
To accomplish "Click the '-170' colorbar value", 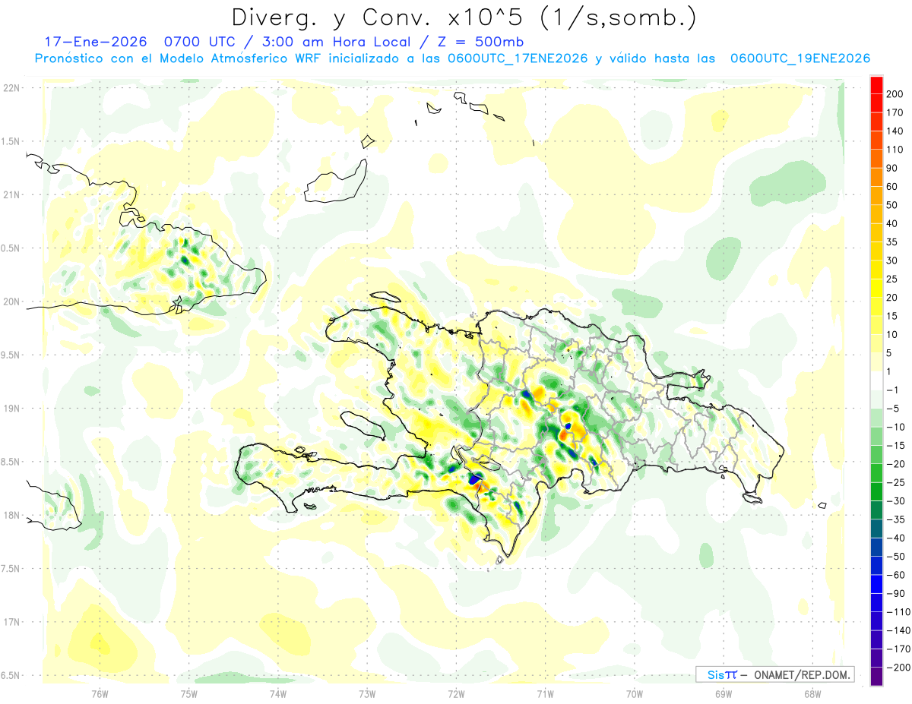I will pos(897,649).
